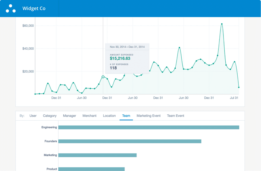This screenshot has width=261, height=171.
Task: Select the Team tab
Action: pyautogui.click(x=126, y=116)
